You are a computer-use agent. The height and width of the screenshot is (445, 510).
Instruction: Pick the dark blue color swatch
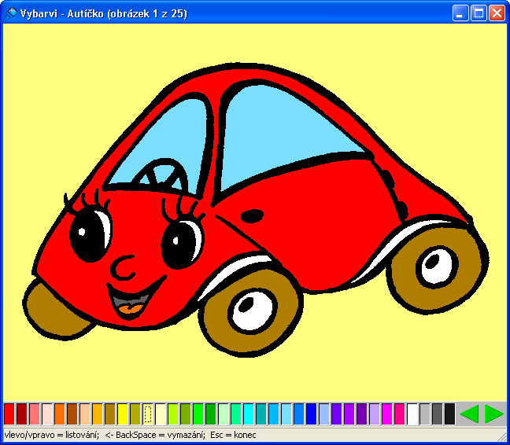point(311,414)
